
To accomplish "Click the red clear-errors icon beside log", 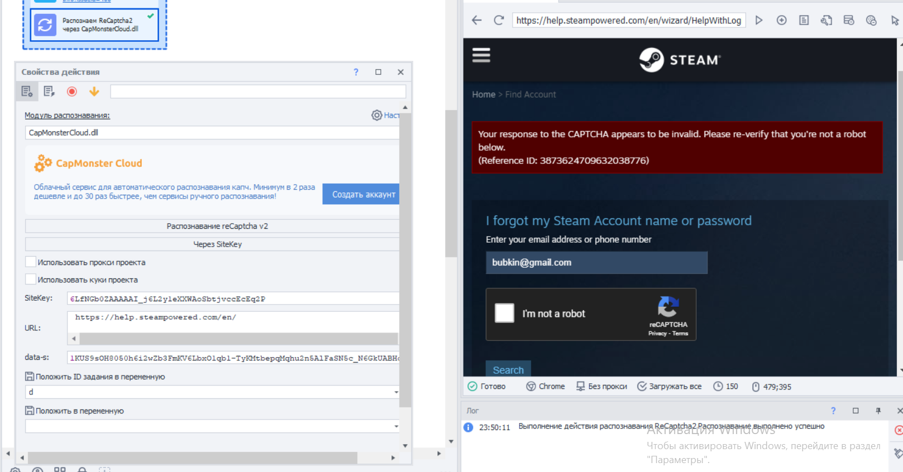I will tap(899, 430).
